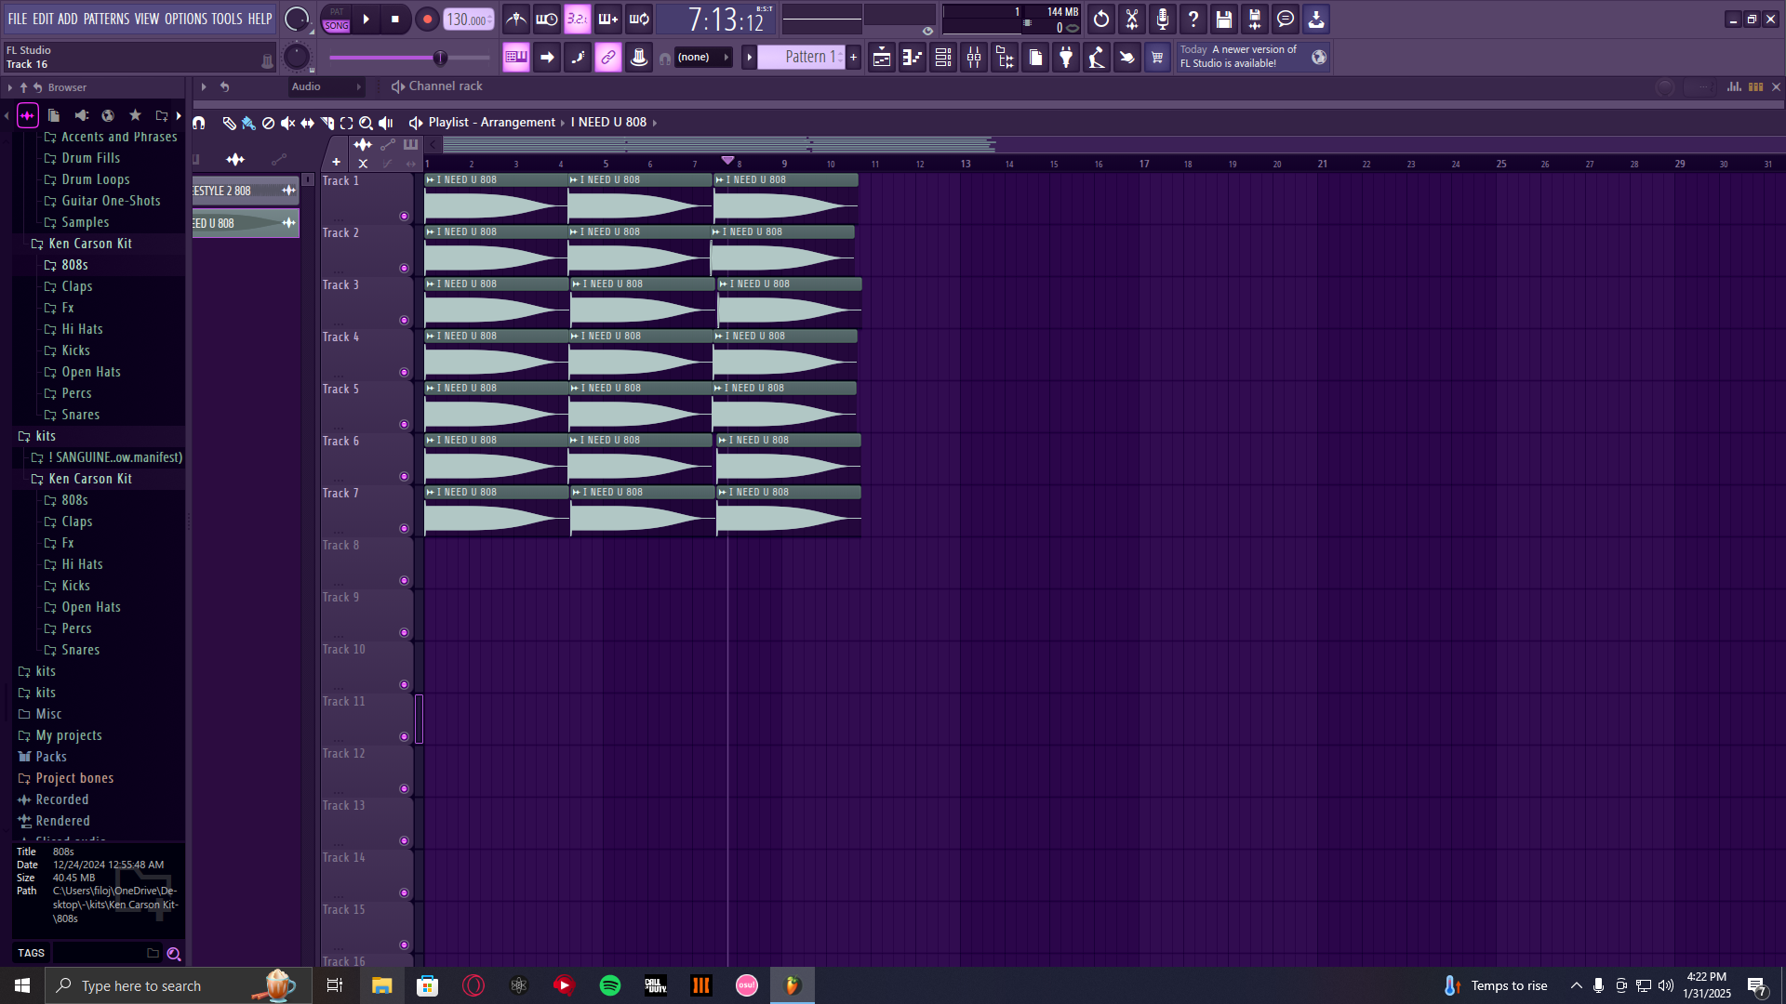Viewport: 1786px width, 1004px height.
Task: Select the Playback tool in playlist toolbar
Action: pyautogui.click(x=385, y=123)
